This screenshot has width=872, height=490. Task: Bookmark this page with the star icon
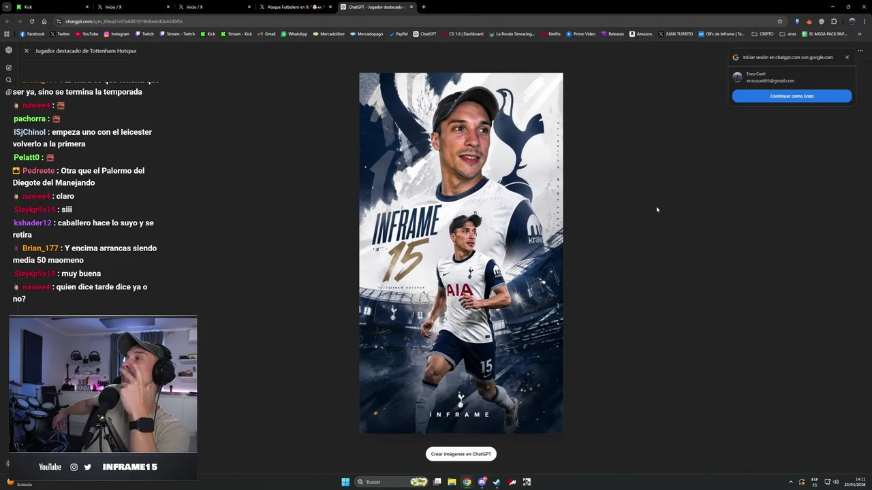tap(780, 21)
